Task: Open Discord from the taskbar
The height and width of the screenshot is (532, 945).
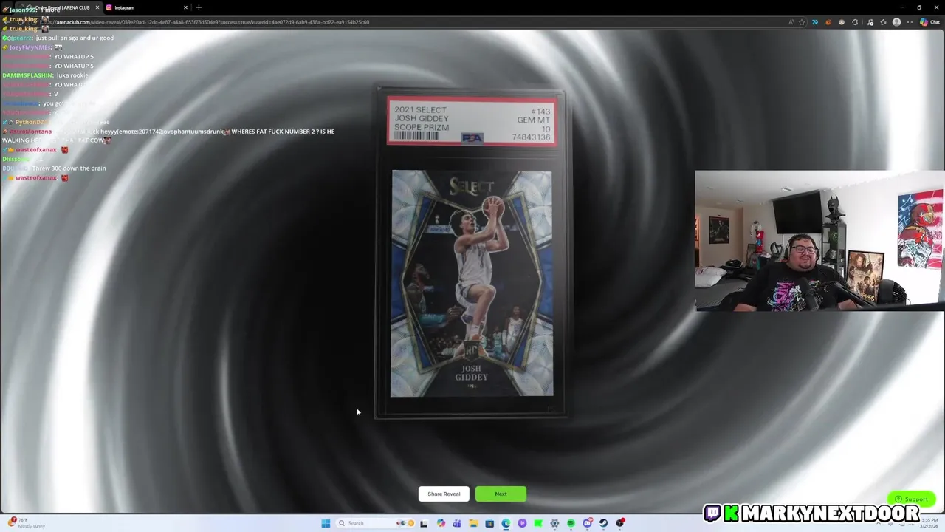Action: click(x=587, y=523)
